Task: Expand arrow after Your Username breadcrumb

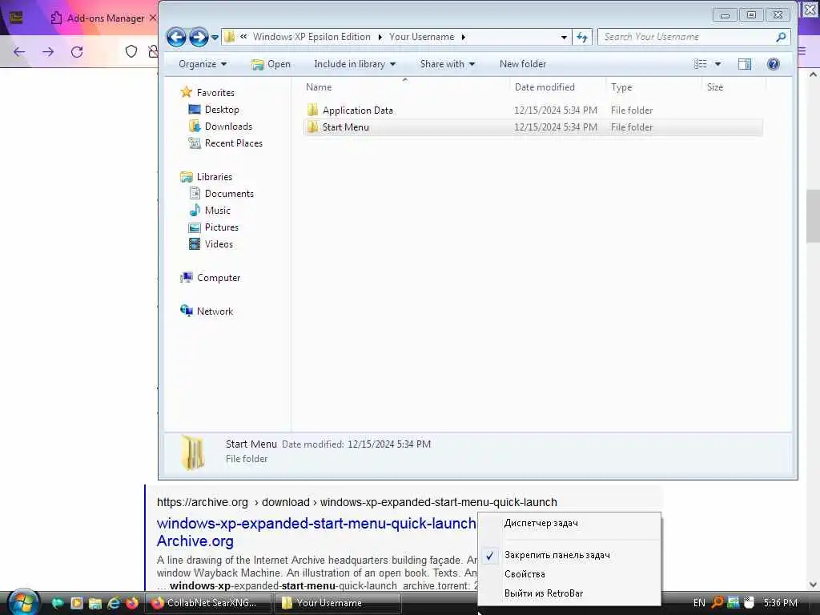Action: click(464, 37)
